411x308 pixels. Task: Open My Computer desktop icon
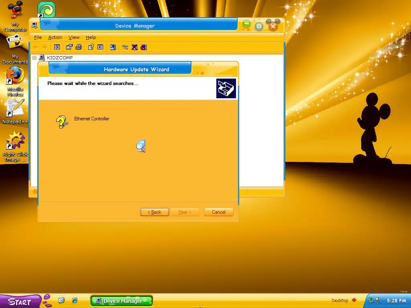[x=15, y=16]
